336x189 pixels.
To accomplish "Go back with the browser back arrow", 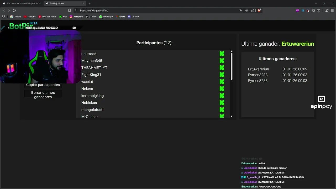I will (4, 10).
